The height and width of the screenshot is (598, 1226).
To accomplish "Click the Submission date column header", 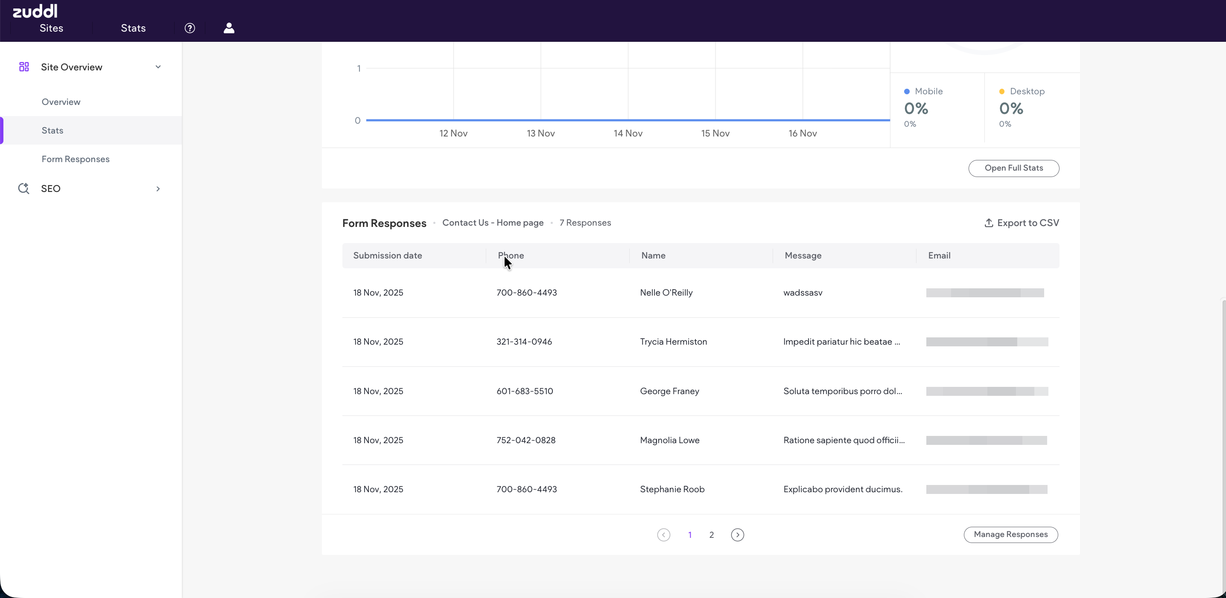I will (388, 255).
